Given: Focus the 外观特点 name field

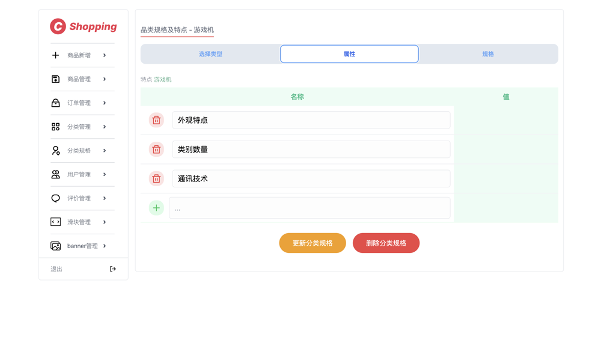Looking at the screenshot, I should (x=311, y=120).
